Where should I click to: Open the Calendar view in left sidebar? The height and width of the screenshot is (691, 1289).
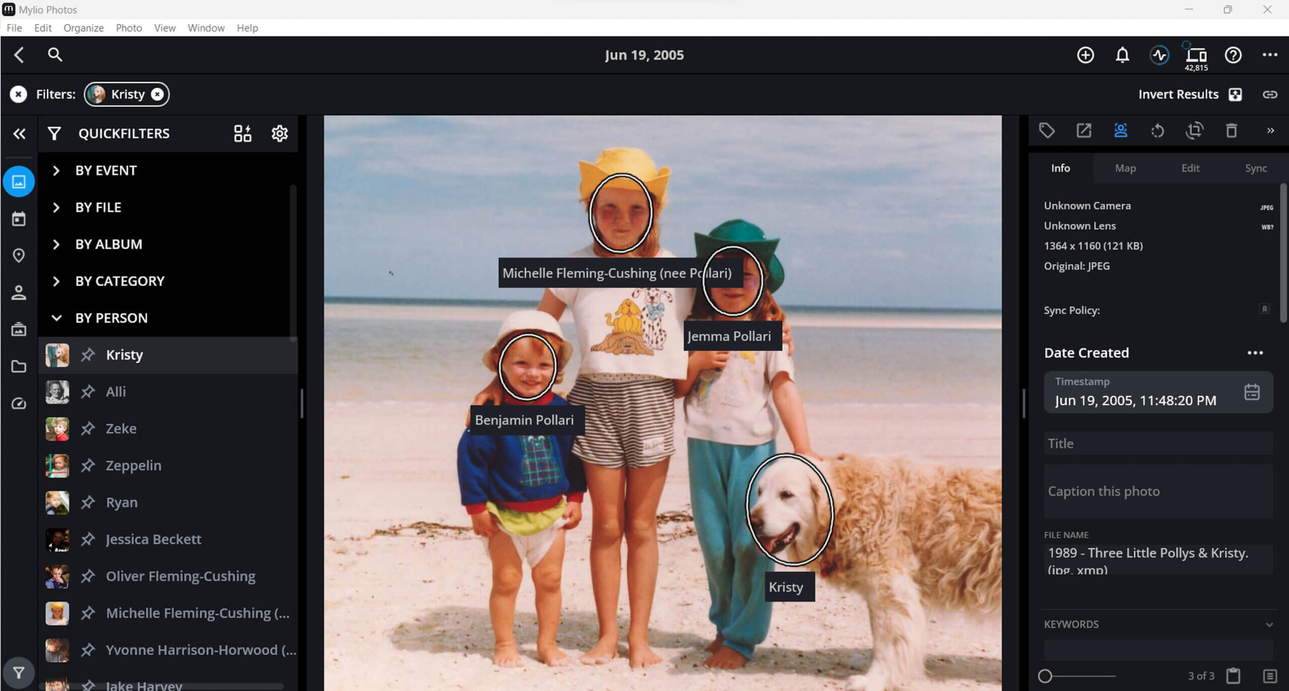point(19,219)
